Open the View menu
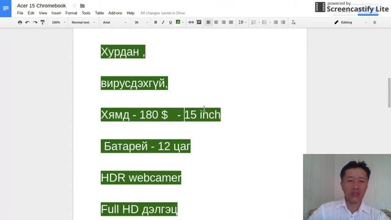Screen dimensions: 391x220 pos(43,13)
